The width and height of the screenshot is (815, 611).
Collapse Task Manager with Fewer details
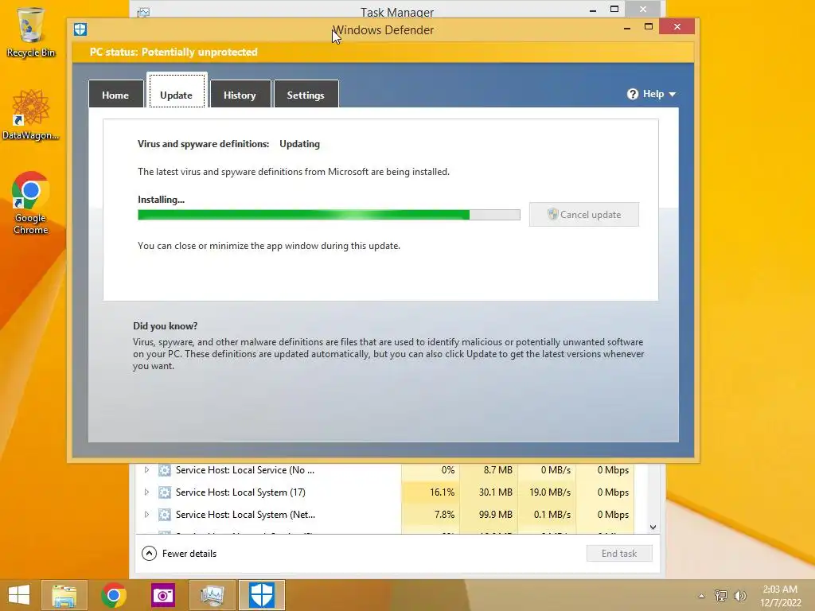click(x=179, y=554)
